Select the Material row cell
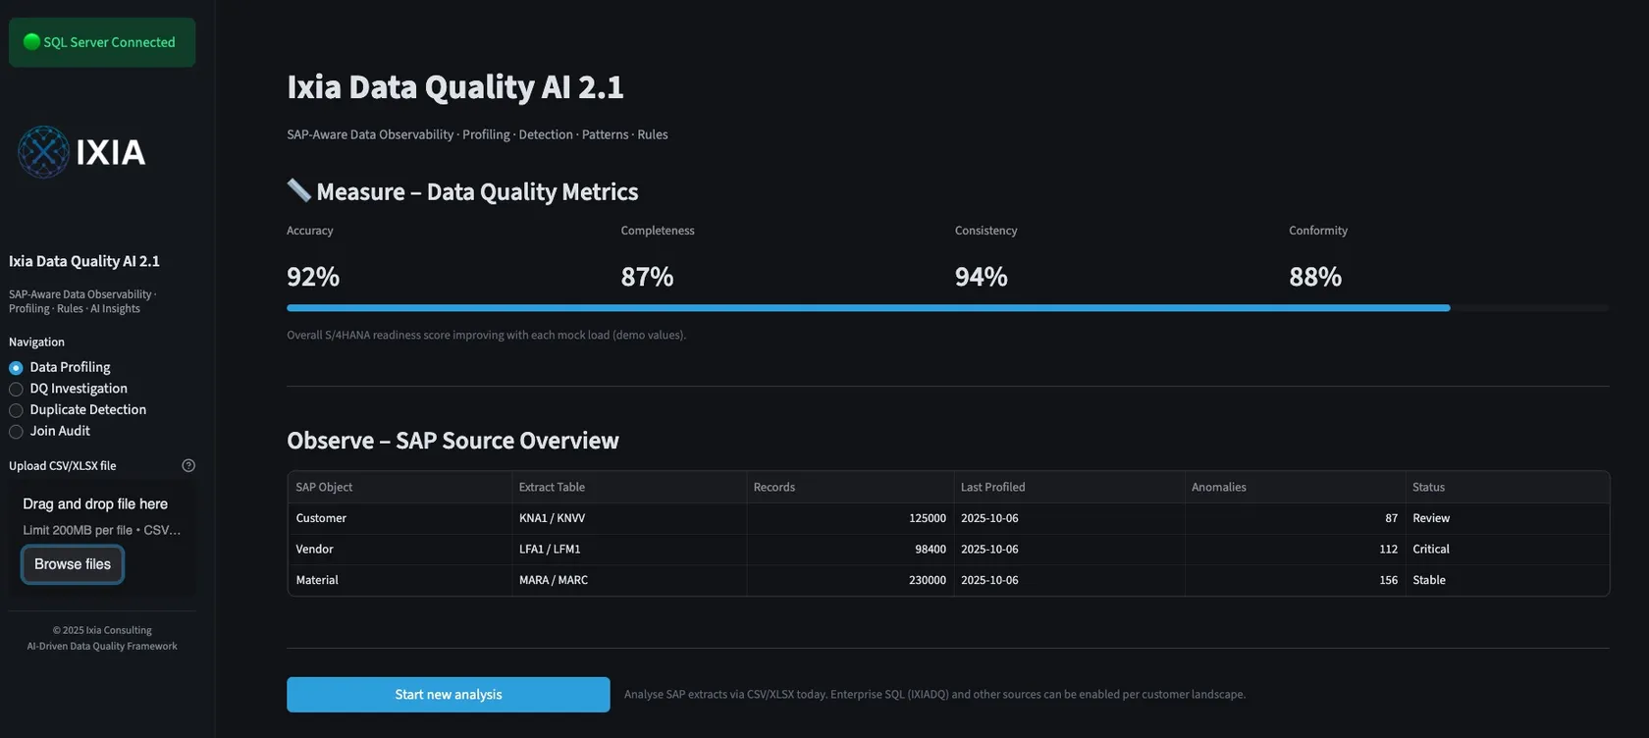Screen dimensions: 1649x738 pos(399,580)
